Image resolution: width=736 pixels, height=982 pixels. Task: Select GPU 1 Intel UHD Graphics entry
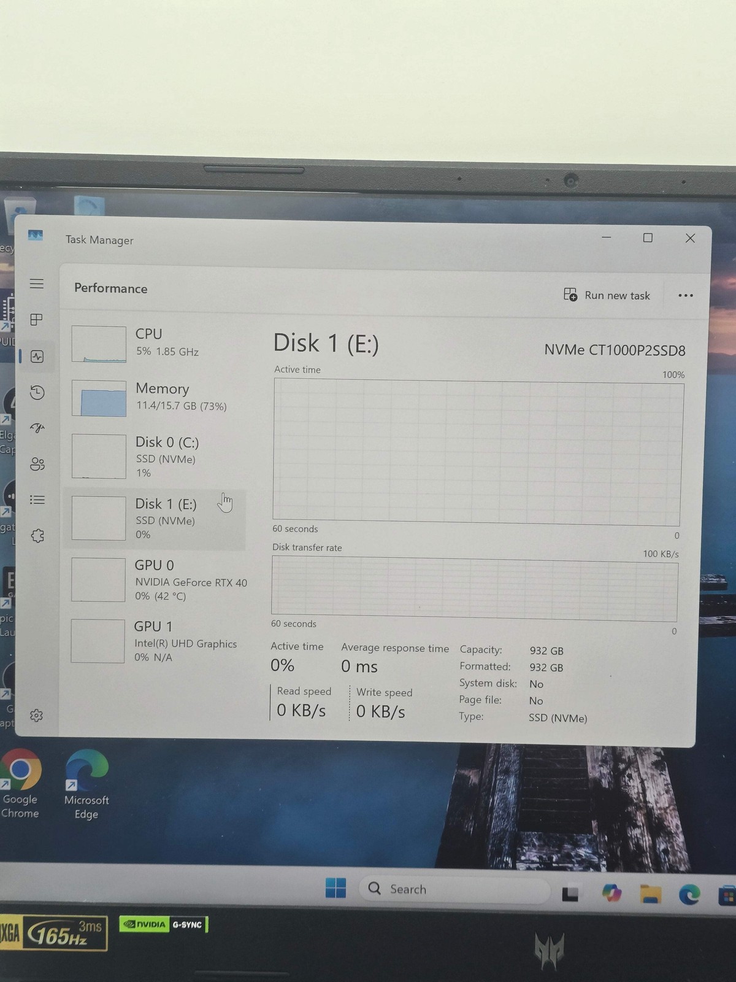(x=158, y=641)
